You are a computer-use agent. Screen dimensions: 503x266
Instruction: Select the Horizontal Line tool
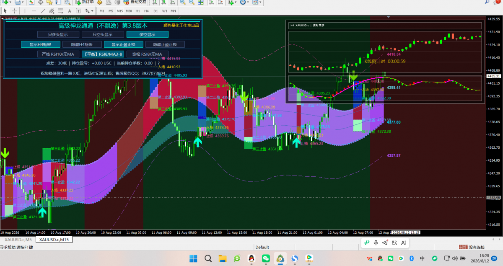click(34, 11)
